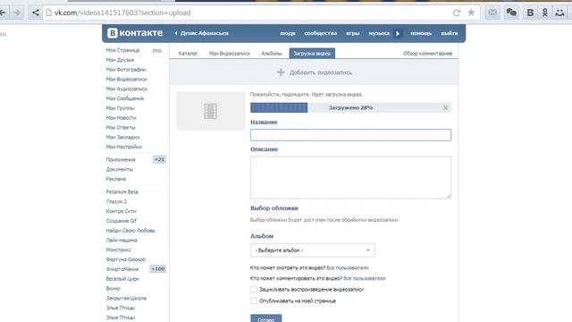Click the ред. edit link in sidebar
The width and height of the screenshot is (572, 322).
pos(157,50)
